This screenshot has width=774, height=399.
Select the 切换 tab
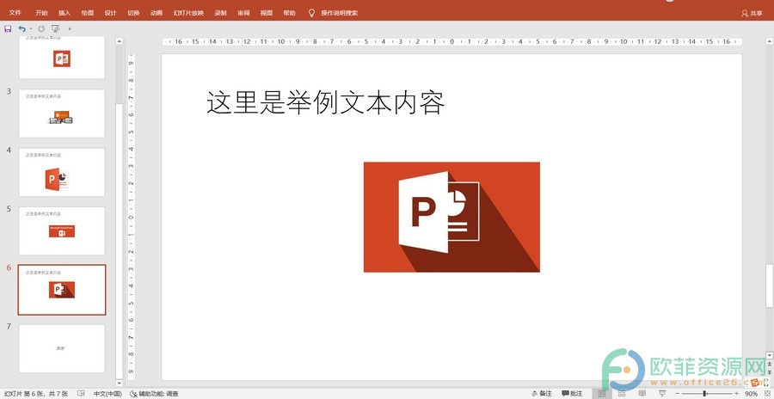click(x=133, y=14)
